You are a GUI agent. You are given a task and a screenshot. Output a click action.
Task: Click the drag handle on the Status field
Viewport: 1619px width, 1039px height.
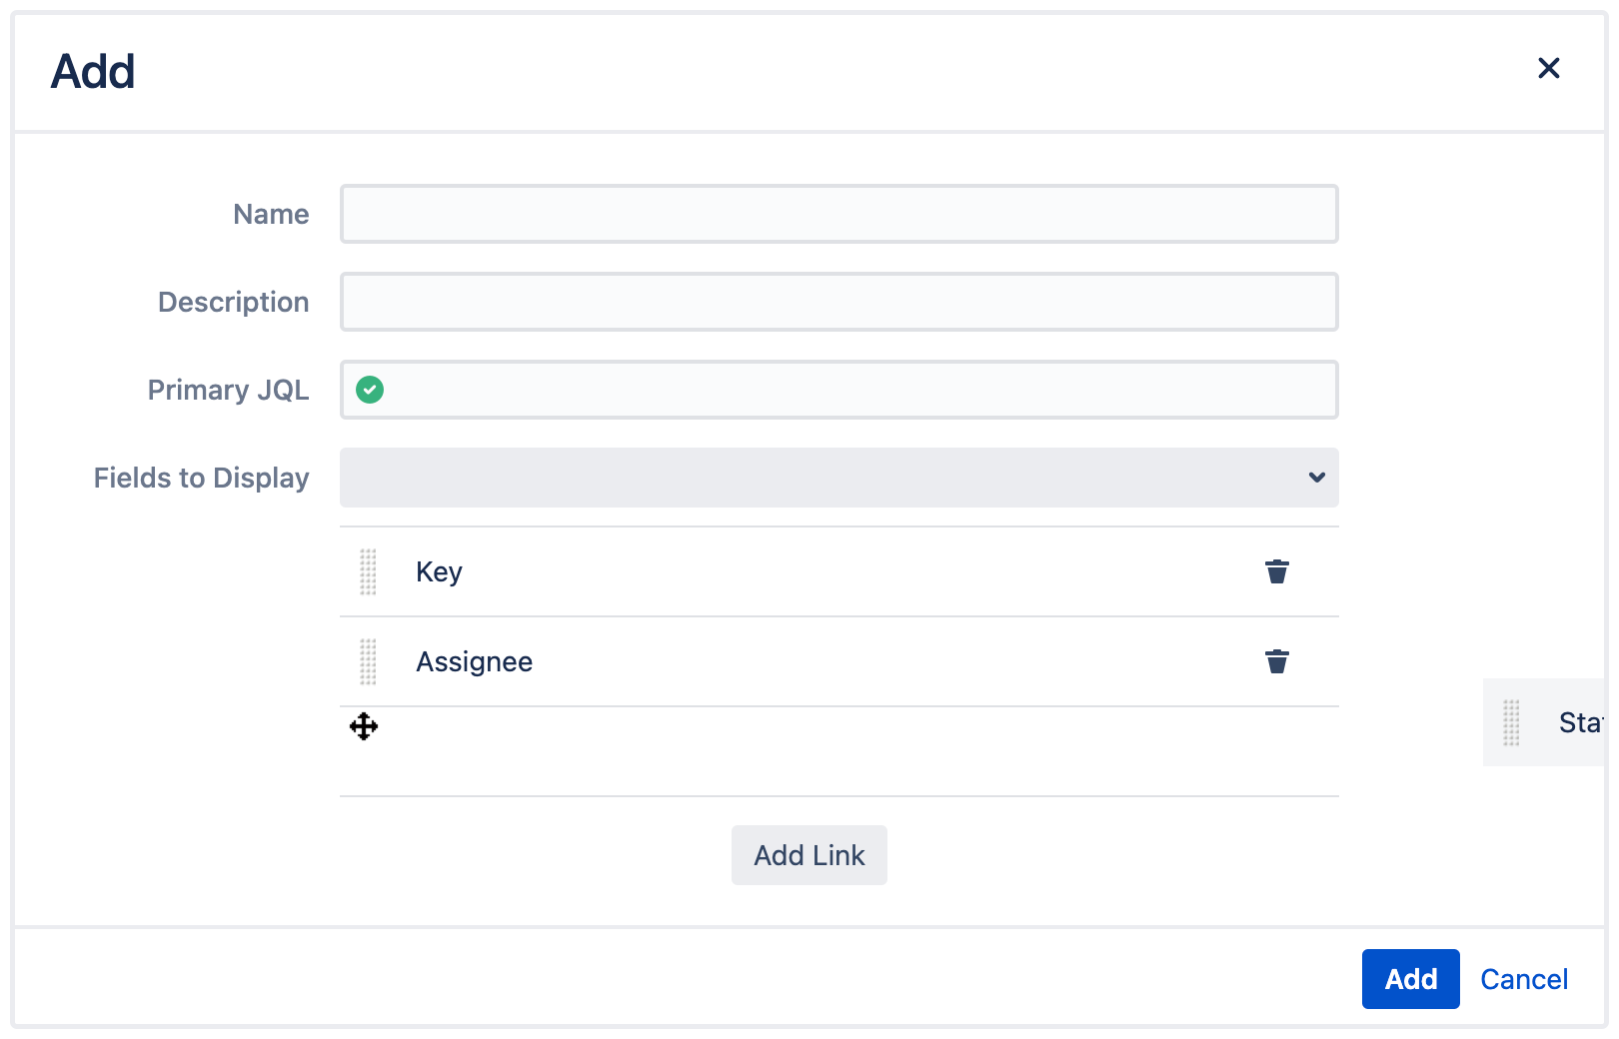(1510, 722)
